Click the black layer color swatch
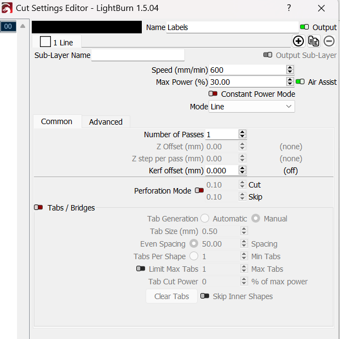Image resolution: width=340 pixels, height=339 pixels. click(x=87, y=27)
